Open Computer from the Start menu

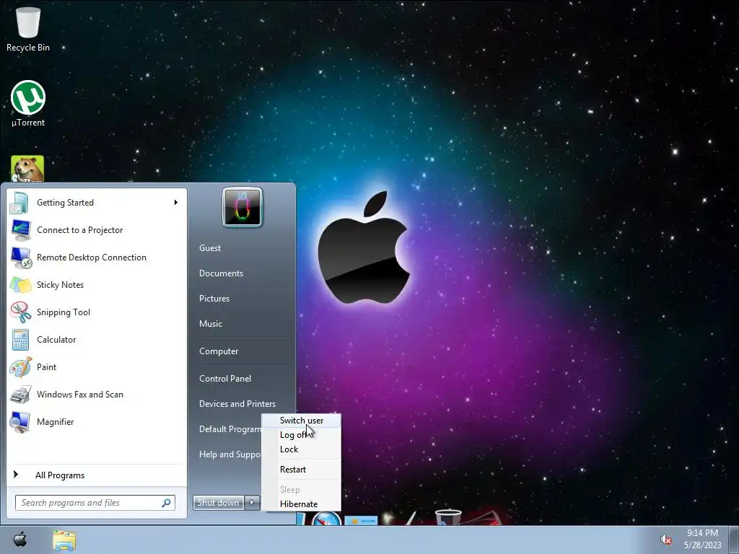click(x=219, y=351)
